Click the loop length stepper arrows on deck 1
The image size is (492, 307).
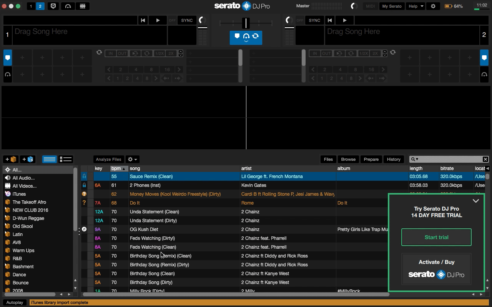click(181, 53)
